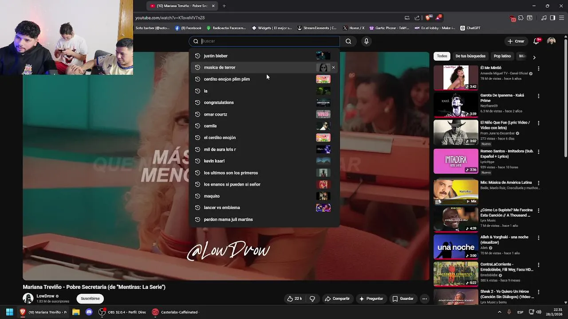Choose 'perdon mama juli martins' suggestion

coord(264,219)
